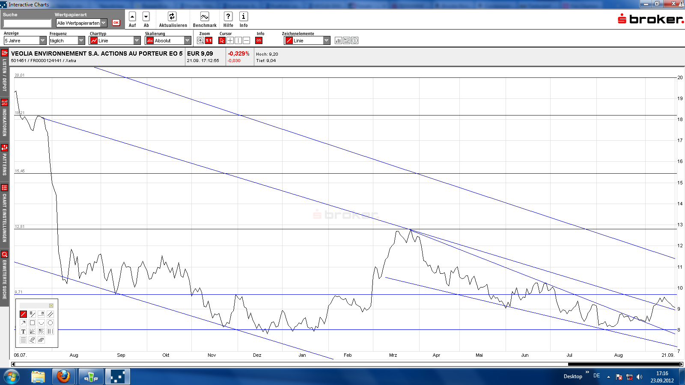
Task: Click the scrollbar left arrow
Action: point(13,364)
